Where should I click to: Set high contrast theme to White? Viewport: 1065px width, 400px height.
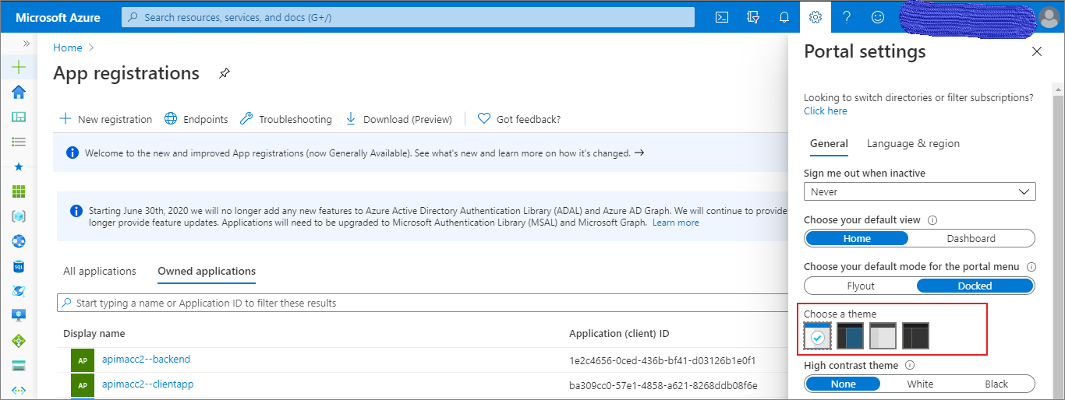coord(920,384)
